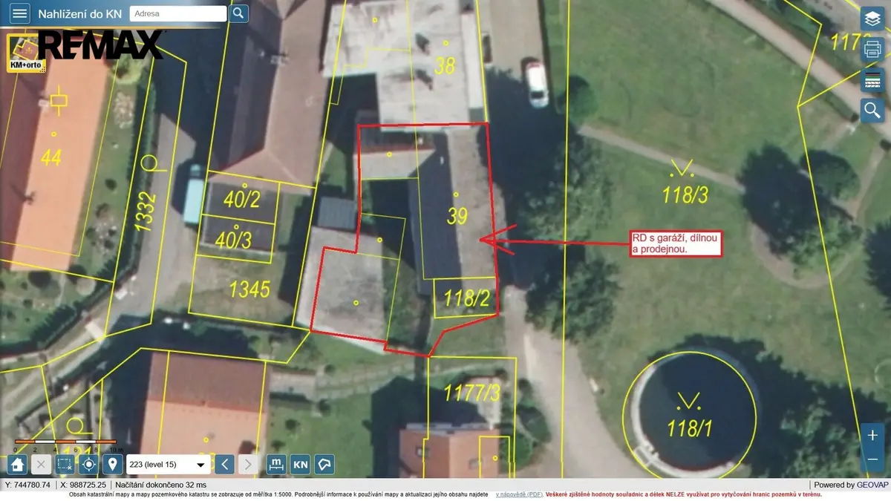891x501 pixels.
Task: Print the current map view
Action: tap(871, 50)
